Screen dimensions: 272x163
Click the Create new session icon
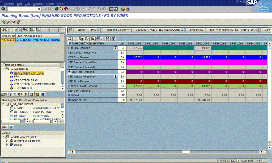click(111, 9)
